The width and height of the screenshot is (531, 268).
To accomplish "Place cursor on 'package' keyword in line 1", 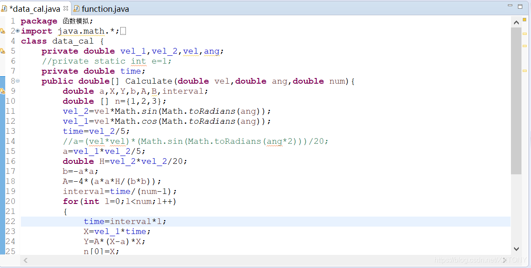I will tap(39, 21).
